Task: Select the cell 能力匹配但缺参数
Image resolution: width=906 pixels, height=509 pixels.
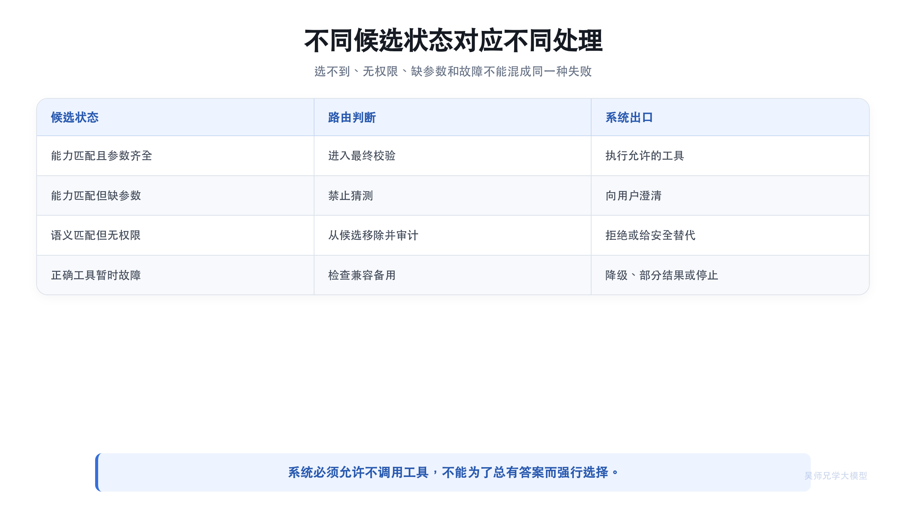Action: click(176, 196)
